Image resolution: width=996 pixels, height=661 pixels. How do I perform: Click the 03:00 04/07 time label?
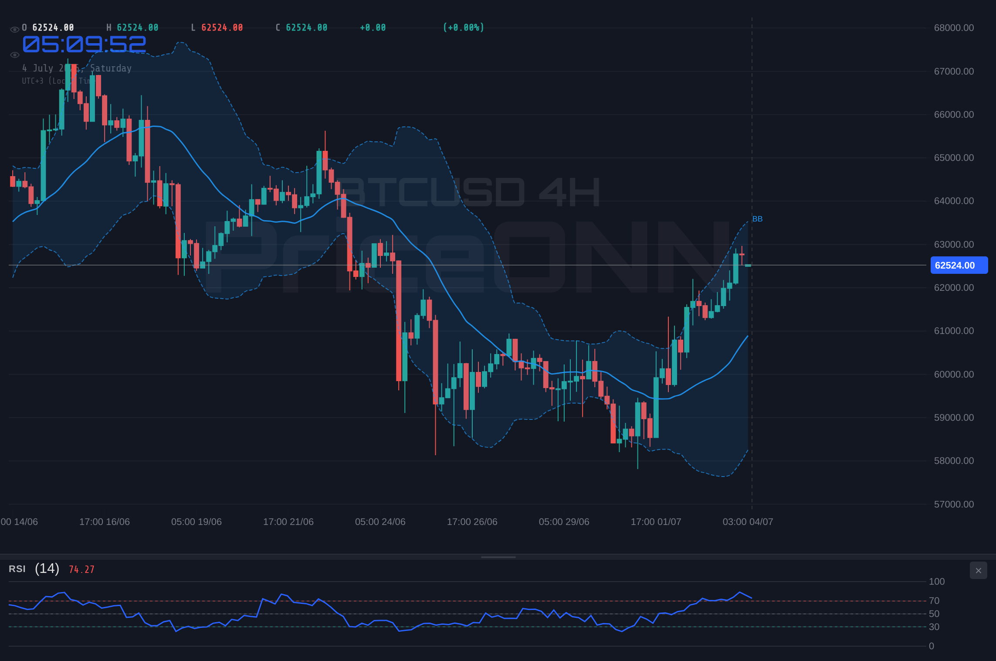(x=748, y=522)
